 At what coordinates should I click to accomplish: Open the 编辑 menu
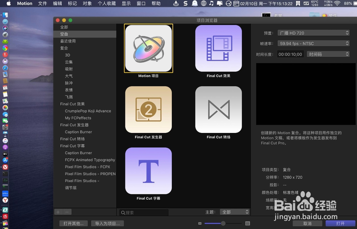(x=57, y=4)
